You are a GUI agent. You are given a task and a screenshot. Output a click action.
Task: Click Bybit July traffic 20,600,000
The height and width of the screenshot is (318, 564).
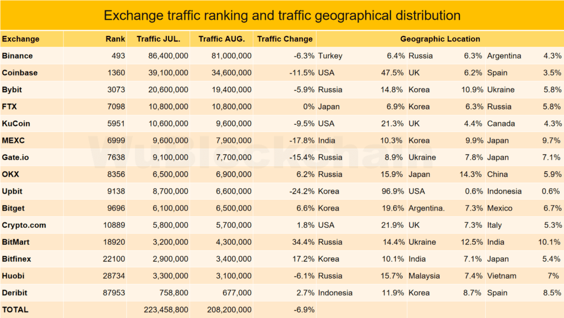(x=169, y=90)
